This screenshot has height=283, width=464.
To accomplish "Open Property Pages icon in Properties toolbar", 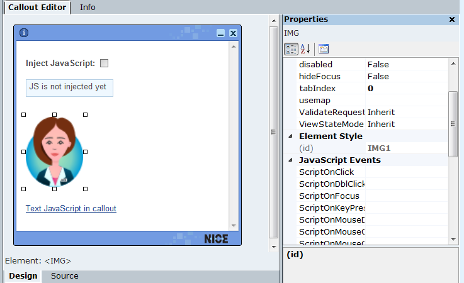I will [x=323, y=48].
